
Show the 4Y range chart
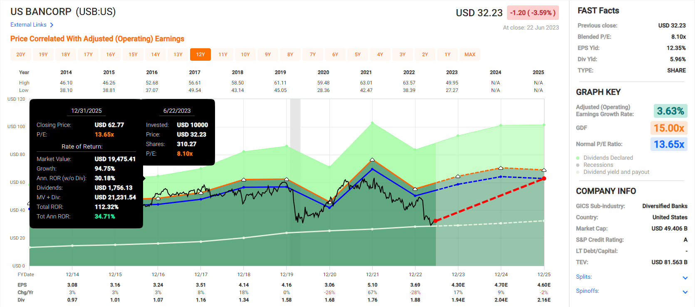pos(380,54)
